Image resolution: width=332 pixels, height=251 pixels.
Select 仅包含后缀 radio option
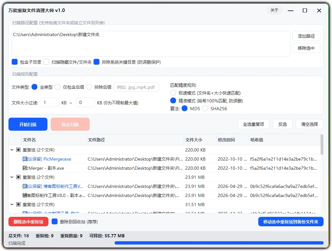pos(57,87)
